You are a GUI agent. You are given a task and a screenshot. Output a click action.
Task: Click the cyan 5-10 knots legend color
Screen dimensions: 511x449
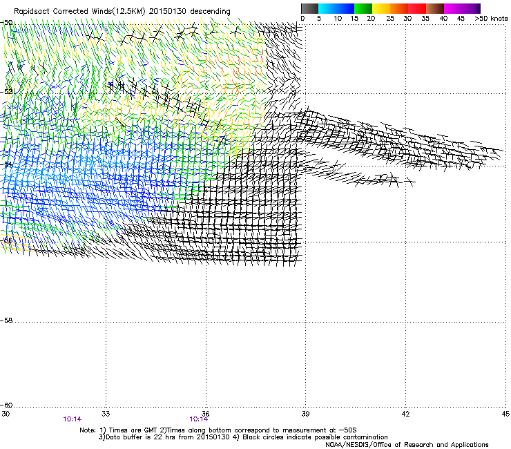pyautogui.click(x=327, y=8)
